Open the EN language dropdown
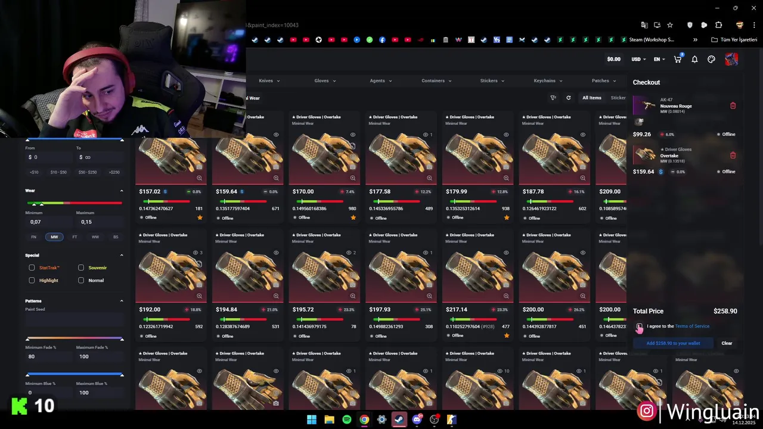763x429 pixels. click(659, 59)
